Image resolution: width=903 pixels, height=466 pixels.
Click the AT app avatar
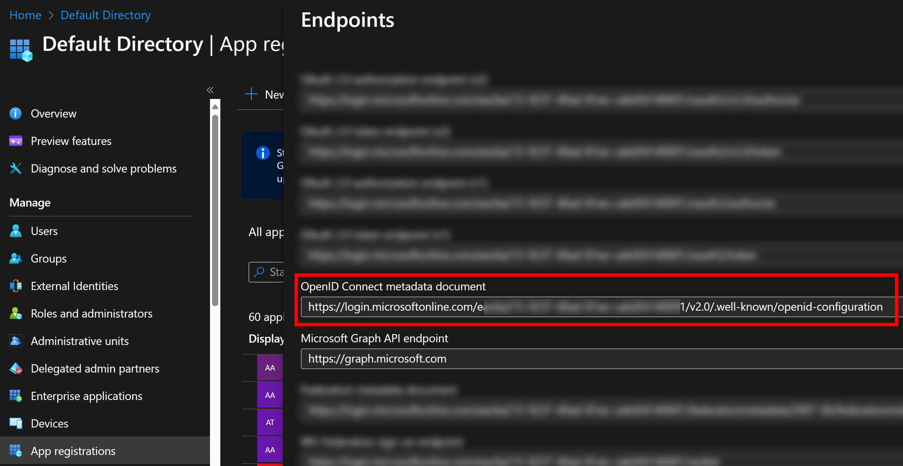[270, 422]
